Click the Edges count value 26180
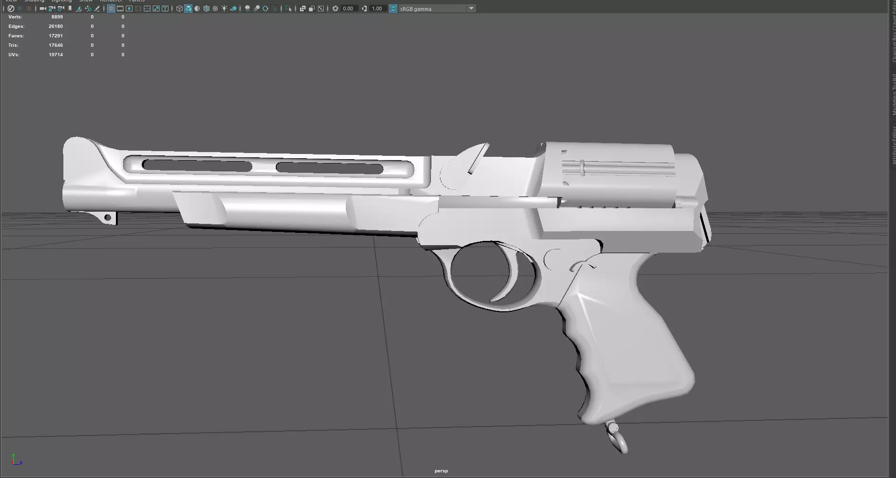 (x=56, y=26)
